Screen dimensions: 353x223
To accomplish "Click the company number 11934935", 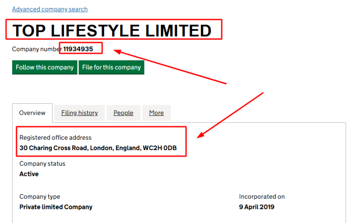I will (x=78, y=49).
